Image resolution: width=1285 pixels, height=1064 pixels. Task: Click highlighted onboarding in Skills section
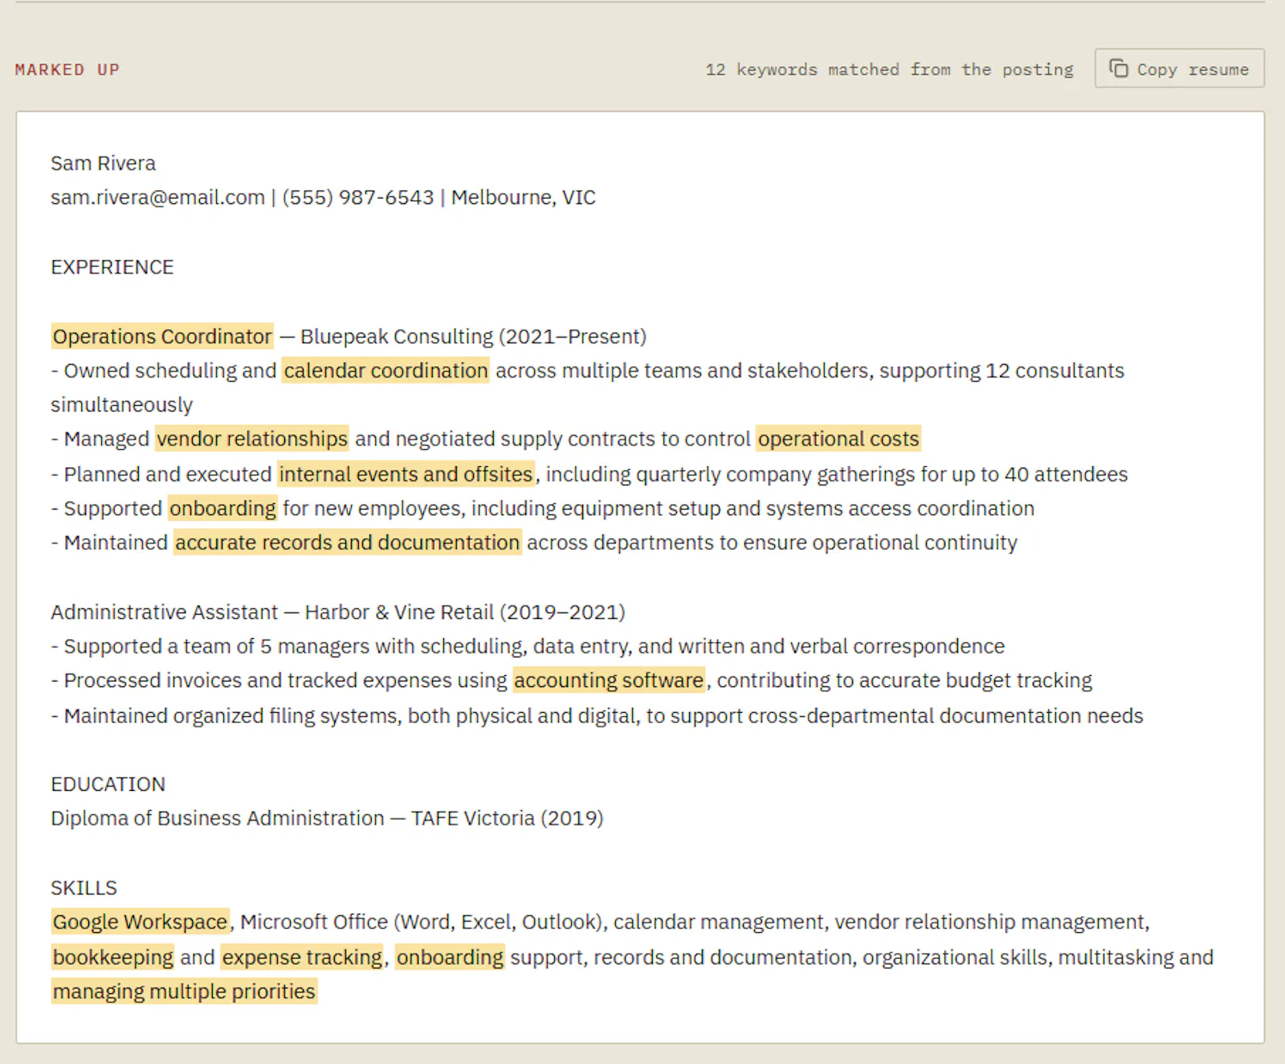point(450,957)
